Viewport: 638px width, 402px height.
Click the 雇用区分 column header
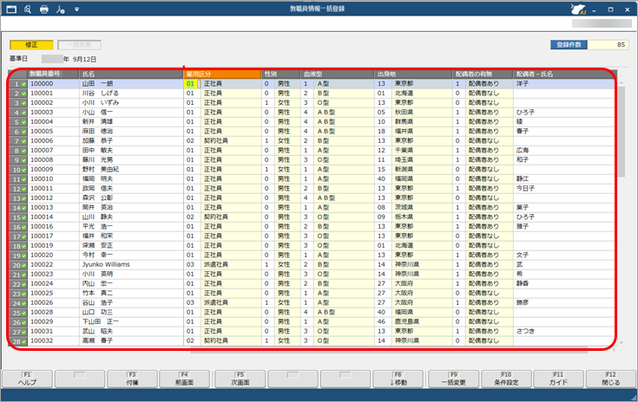click(x=221, y=75)
